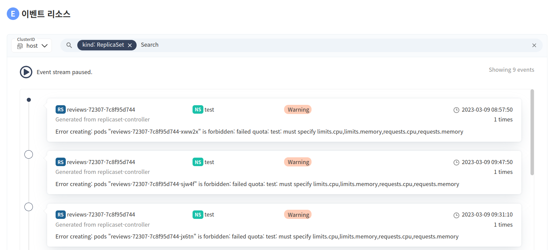Select the filled timeline dot for 08:57:50 event
This screenshot has height=250, width=560.
(29, 100)
